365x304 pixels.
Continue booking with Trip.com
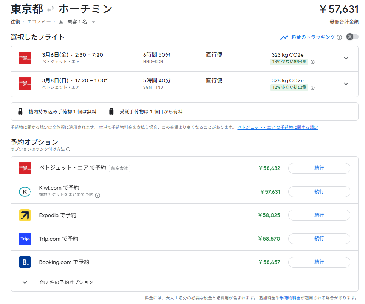click(x=319, y=238)
